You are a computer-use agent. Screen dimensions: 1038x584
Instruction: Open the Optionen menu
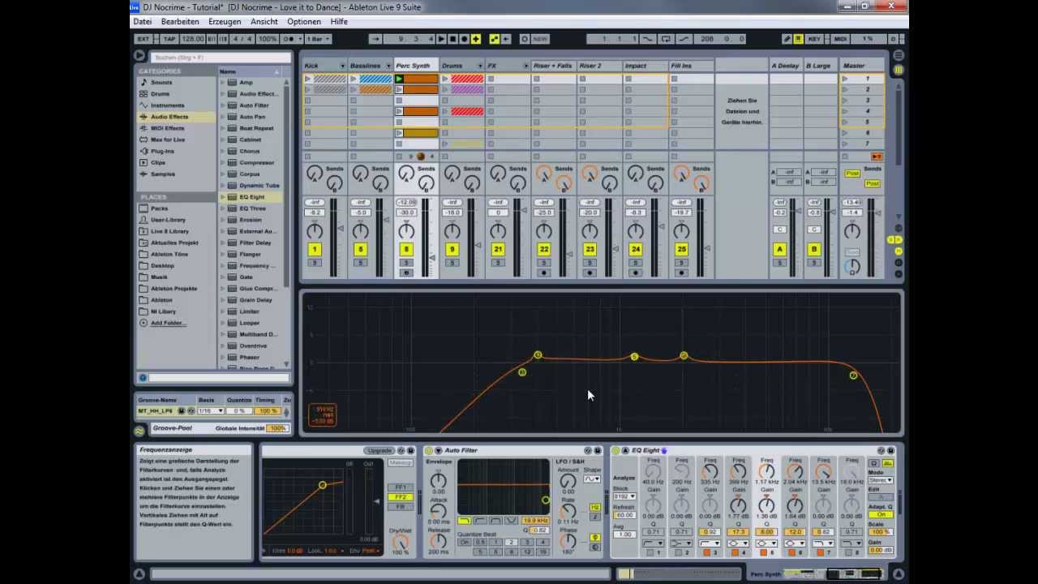point(304,22)
